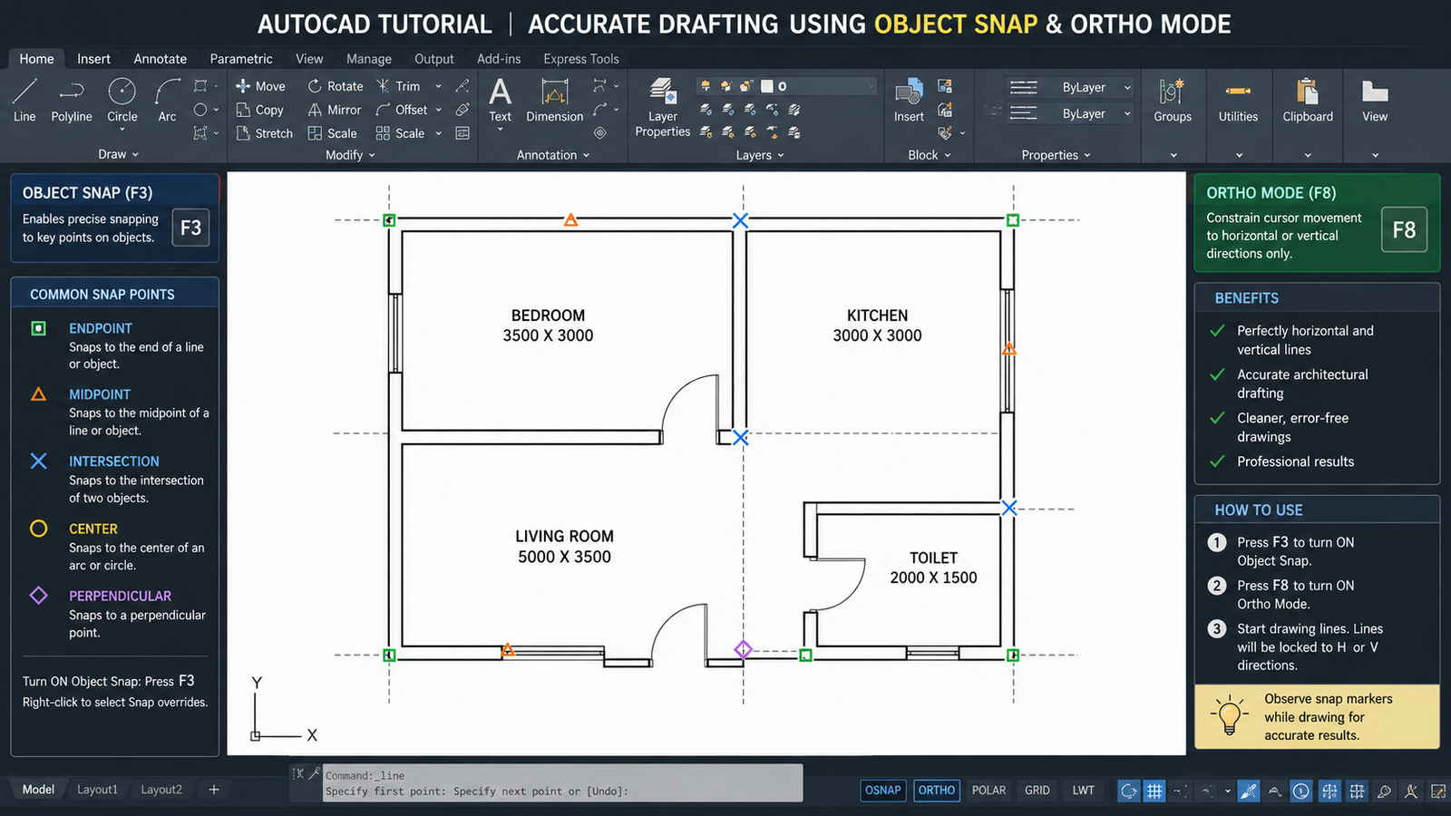Viewport: 1451px width, 816px height.
Task: Click the F8 key badge
Action: click(x=1404, y=229)
